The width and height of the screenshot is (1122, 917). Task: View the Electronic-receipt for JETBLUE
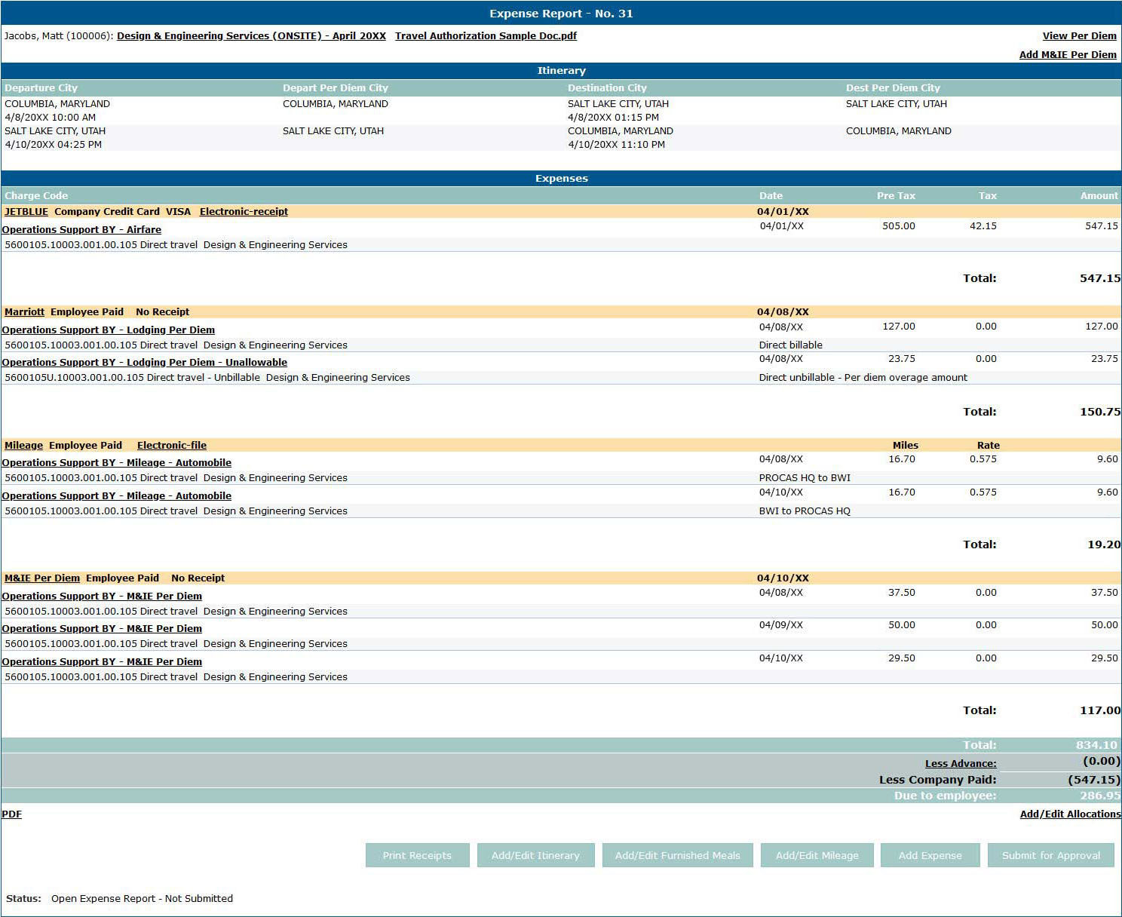click(243, 212)
